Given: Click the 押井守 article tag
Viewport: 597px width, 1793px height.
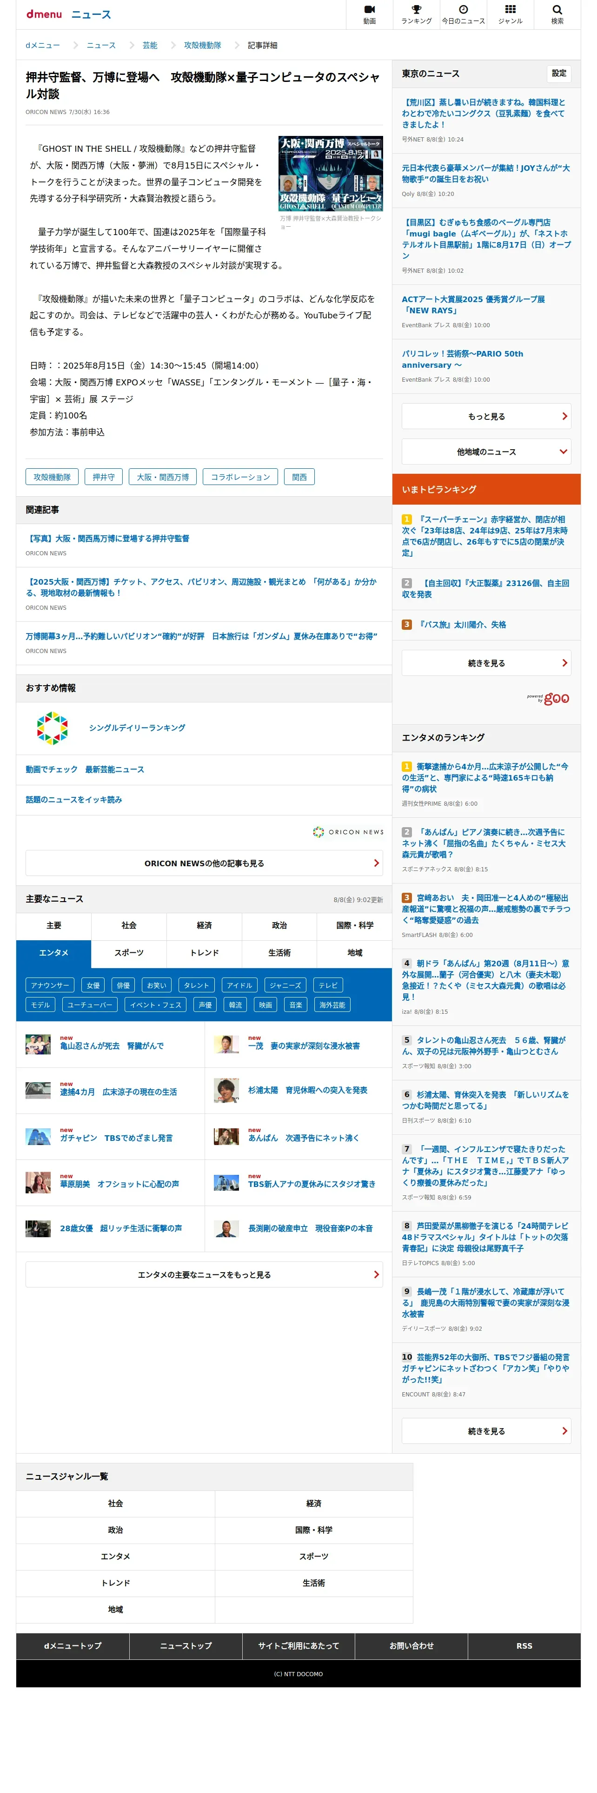Looking at the screenshot, I should tap(104, 477).
